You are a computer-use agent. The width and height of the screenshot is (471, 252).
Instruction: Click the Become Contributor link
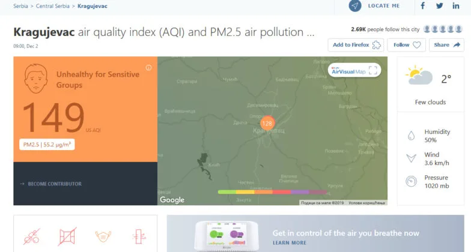(x=54, y=184)
